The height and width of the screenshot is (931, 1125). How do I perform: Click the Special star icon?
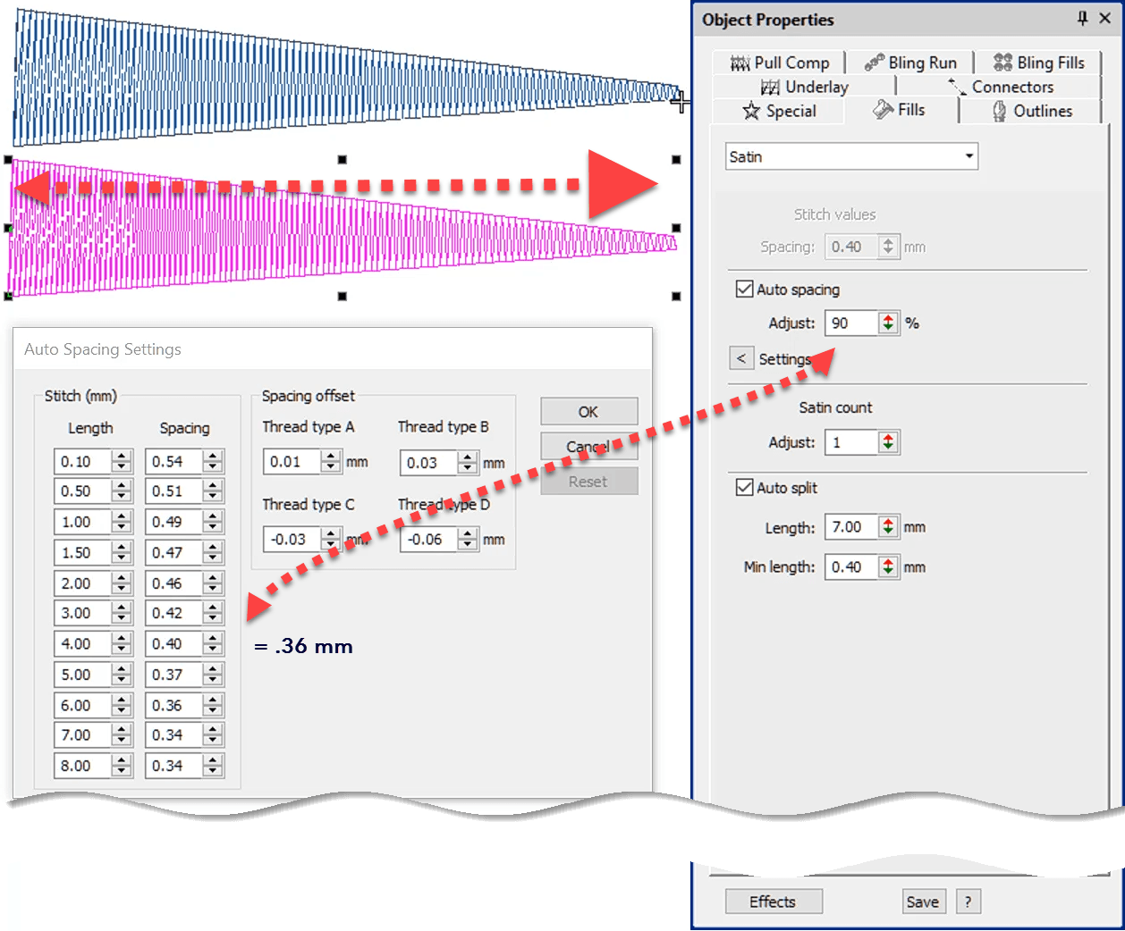749,110
